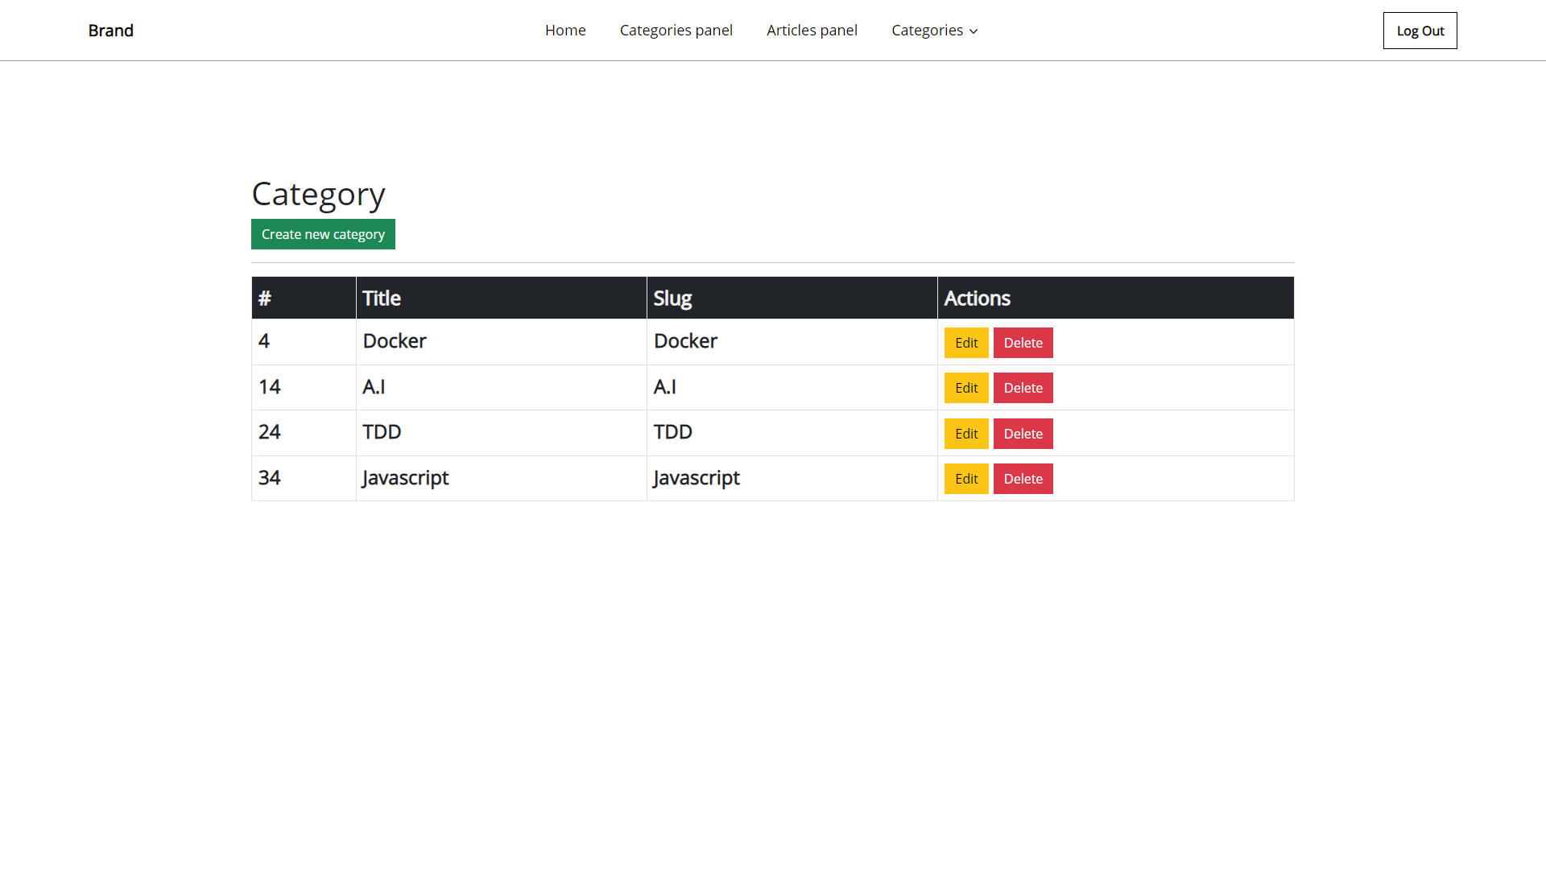The width and height of the screenshot is (1546, 869).
Task: Delete the Docker category
Action: point(1023,342)
